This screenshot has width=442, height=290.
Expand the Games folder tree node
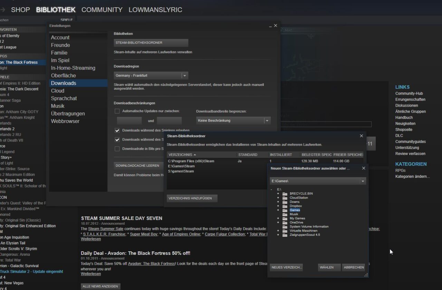pos(278,210)
